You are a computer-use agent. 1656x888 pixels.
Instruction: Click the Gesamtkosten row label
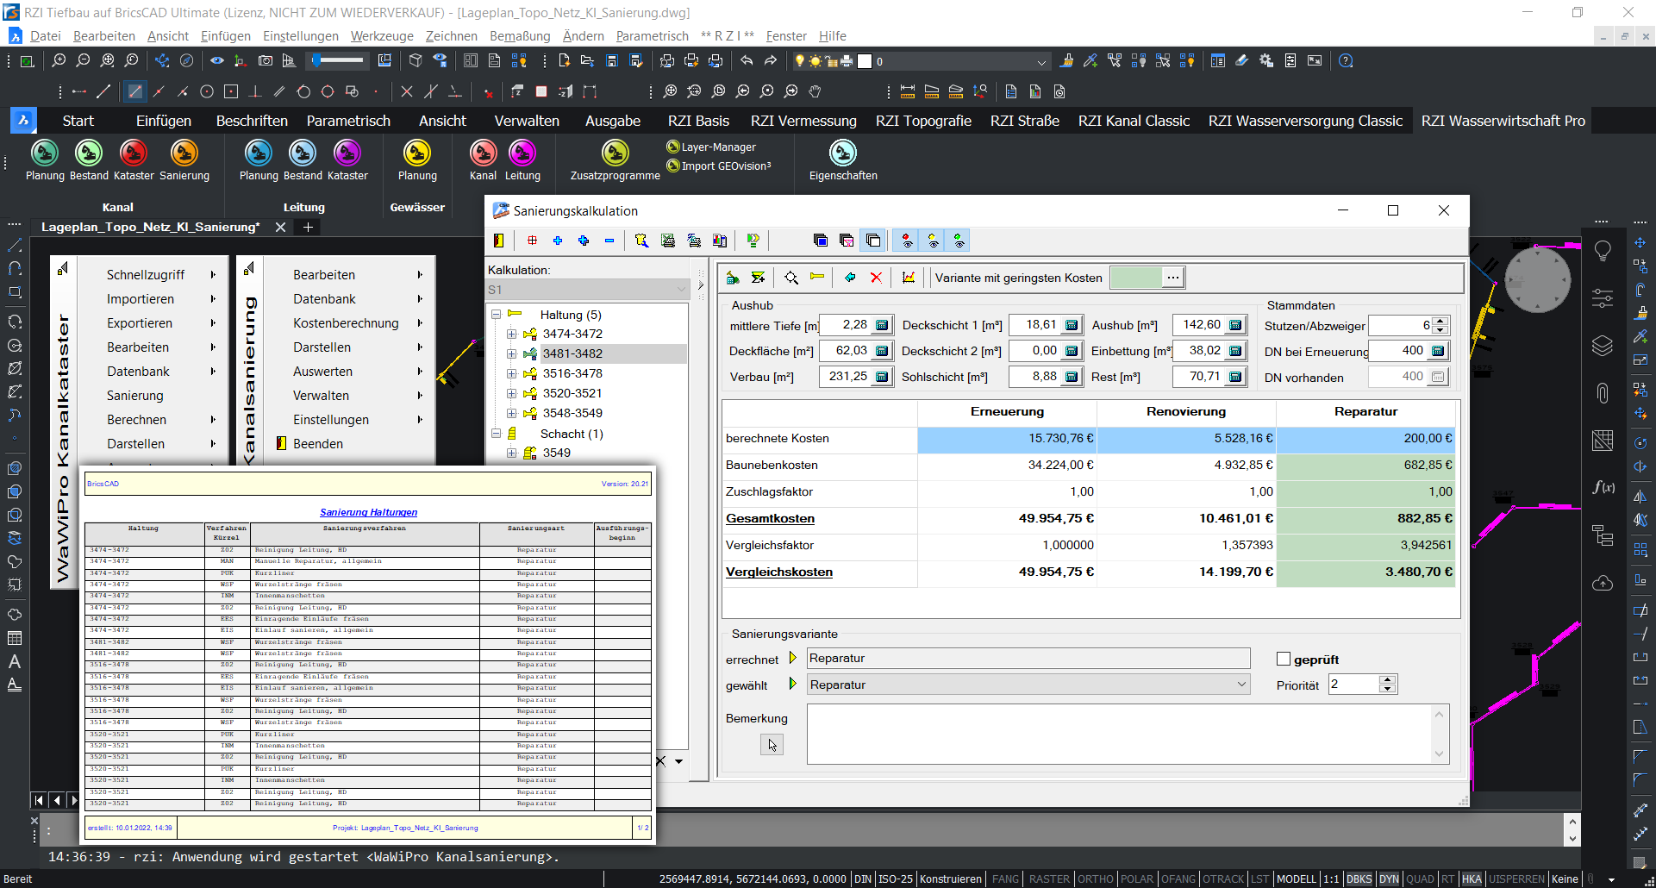[x=770, y=518]
